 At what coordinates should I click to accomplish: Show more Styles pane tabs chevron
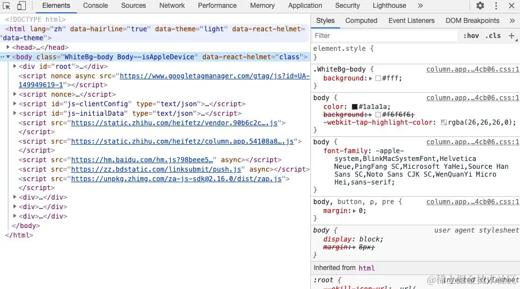[x=512, y=21]
